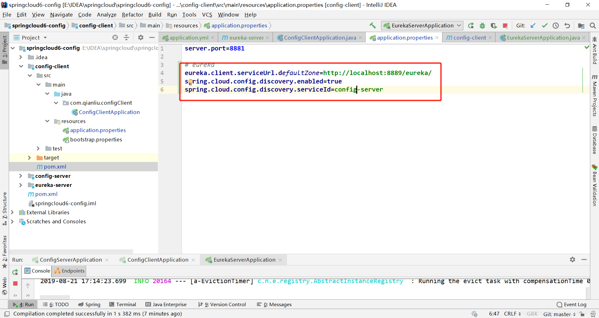This screenshot has height=318, width=599.
Task: Click Git commit checkmark icon
Action: pyautogui.click(x=544, y=26)
